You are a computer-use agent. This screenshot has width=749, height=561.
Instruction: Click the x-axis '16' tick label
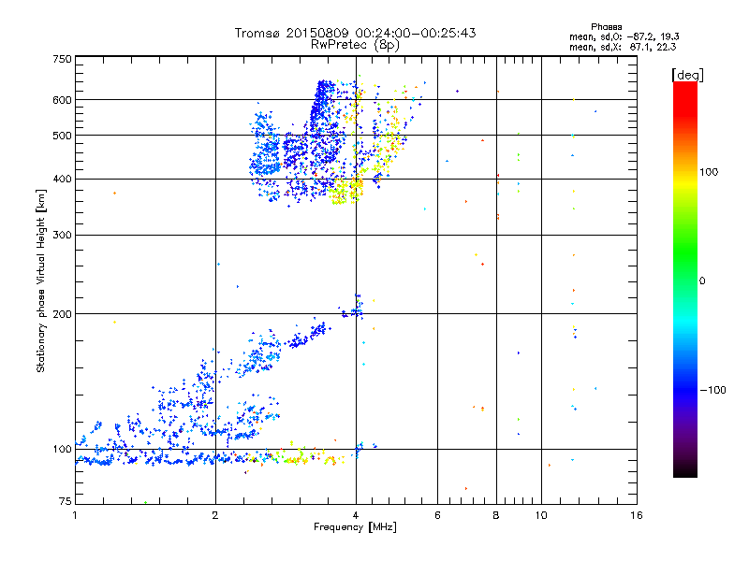(x=637, y=515)
